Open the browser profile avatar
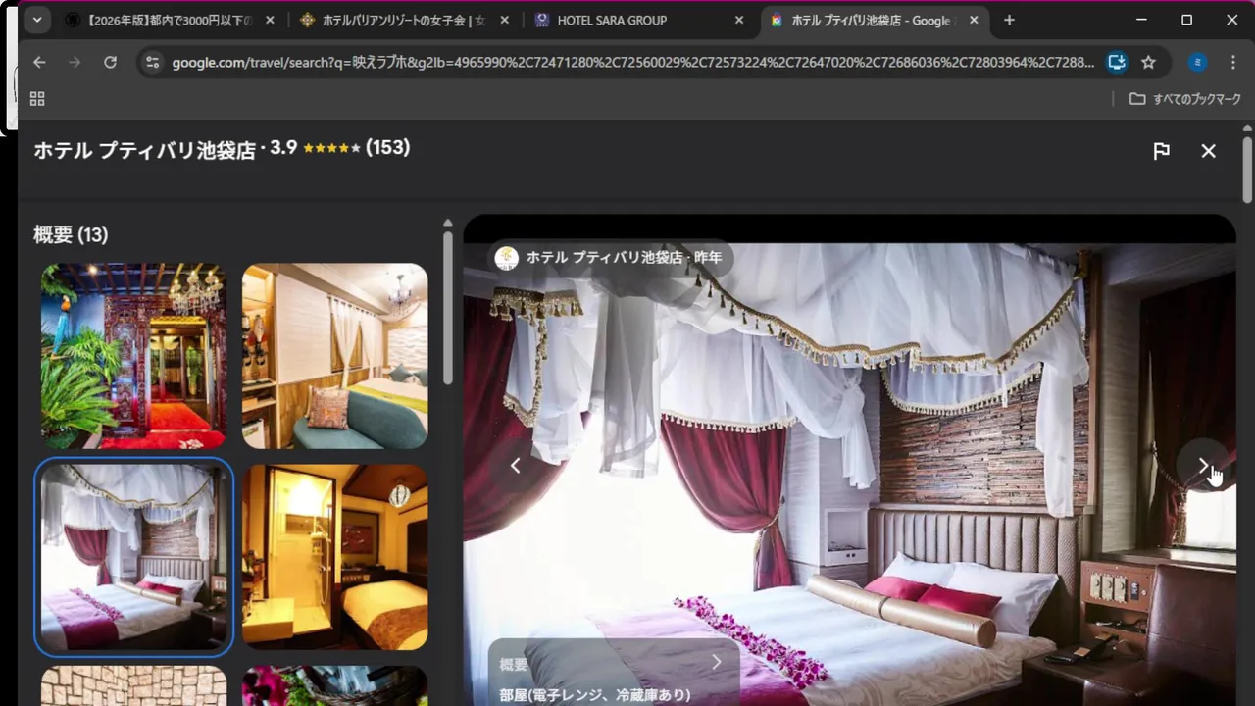The width and height of the screenshot is (1255, 706). 1197,62
